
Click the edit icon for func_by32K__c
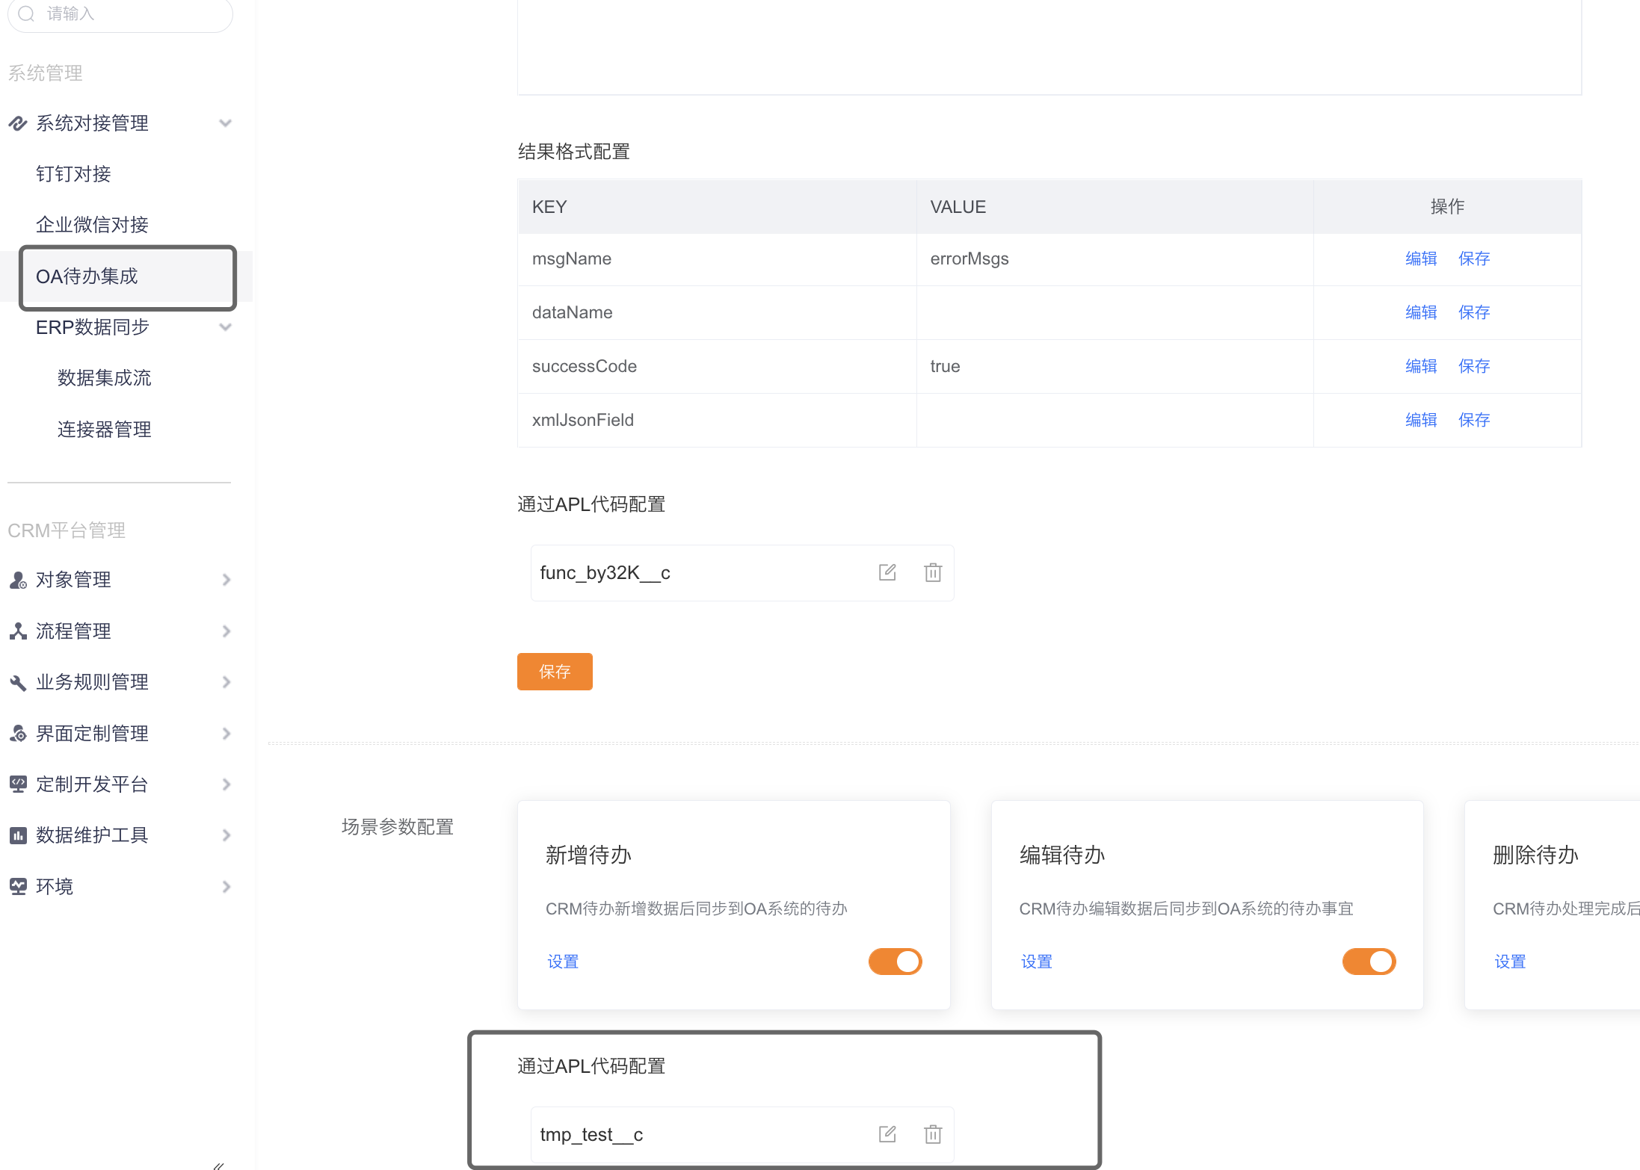(887, 573)
